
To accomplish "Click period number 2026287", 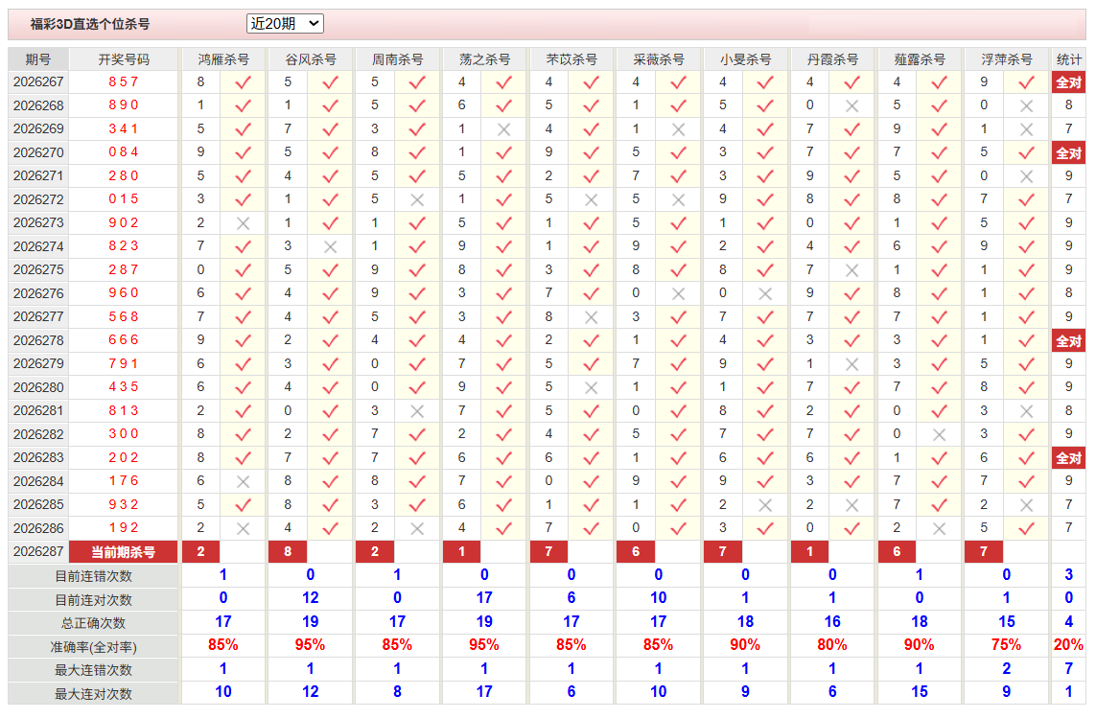I will 38,551.
